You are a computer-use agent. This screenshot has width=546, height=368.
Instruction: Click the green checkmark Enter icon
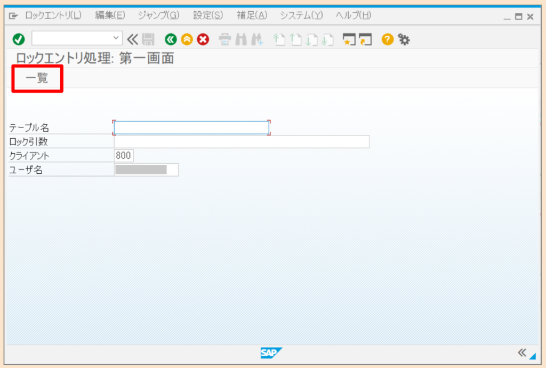[19, 39]
